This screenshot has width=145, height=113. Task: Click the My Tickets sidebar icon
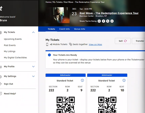1,32
